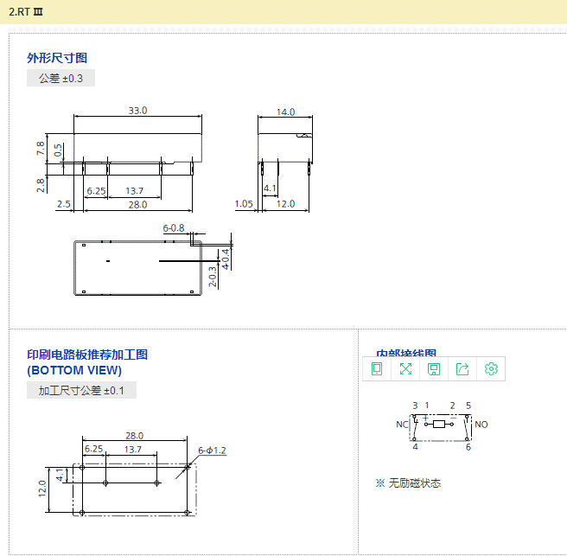Click the share export arrow icon
567x556 pixels.
tap(462, 369)
